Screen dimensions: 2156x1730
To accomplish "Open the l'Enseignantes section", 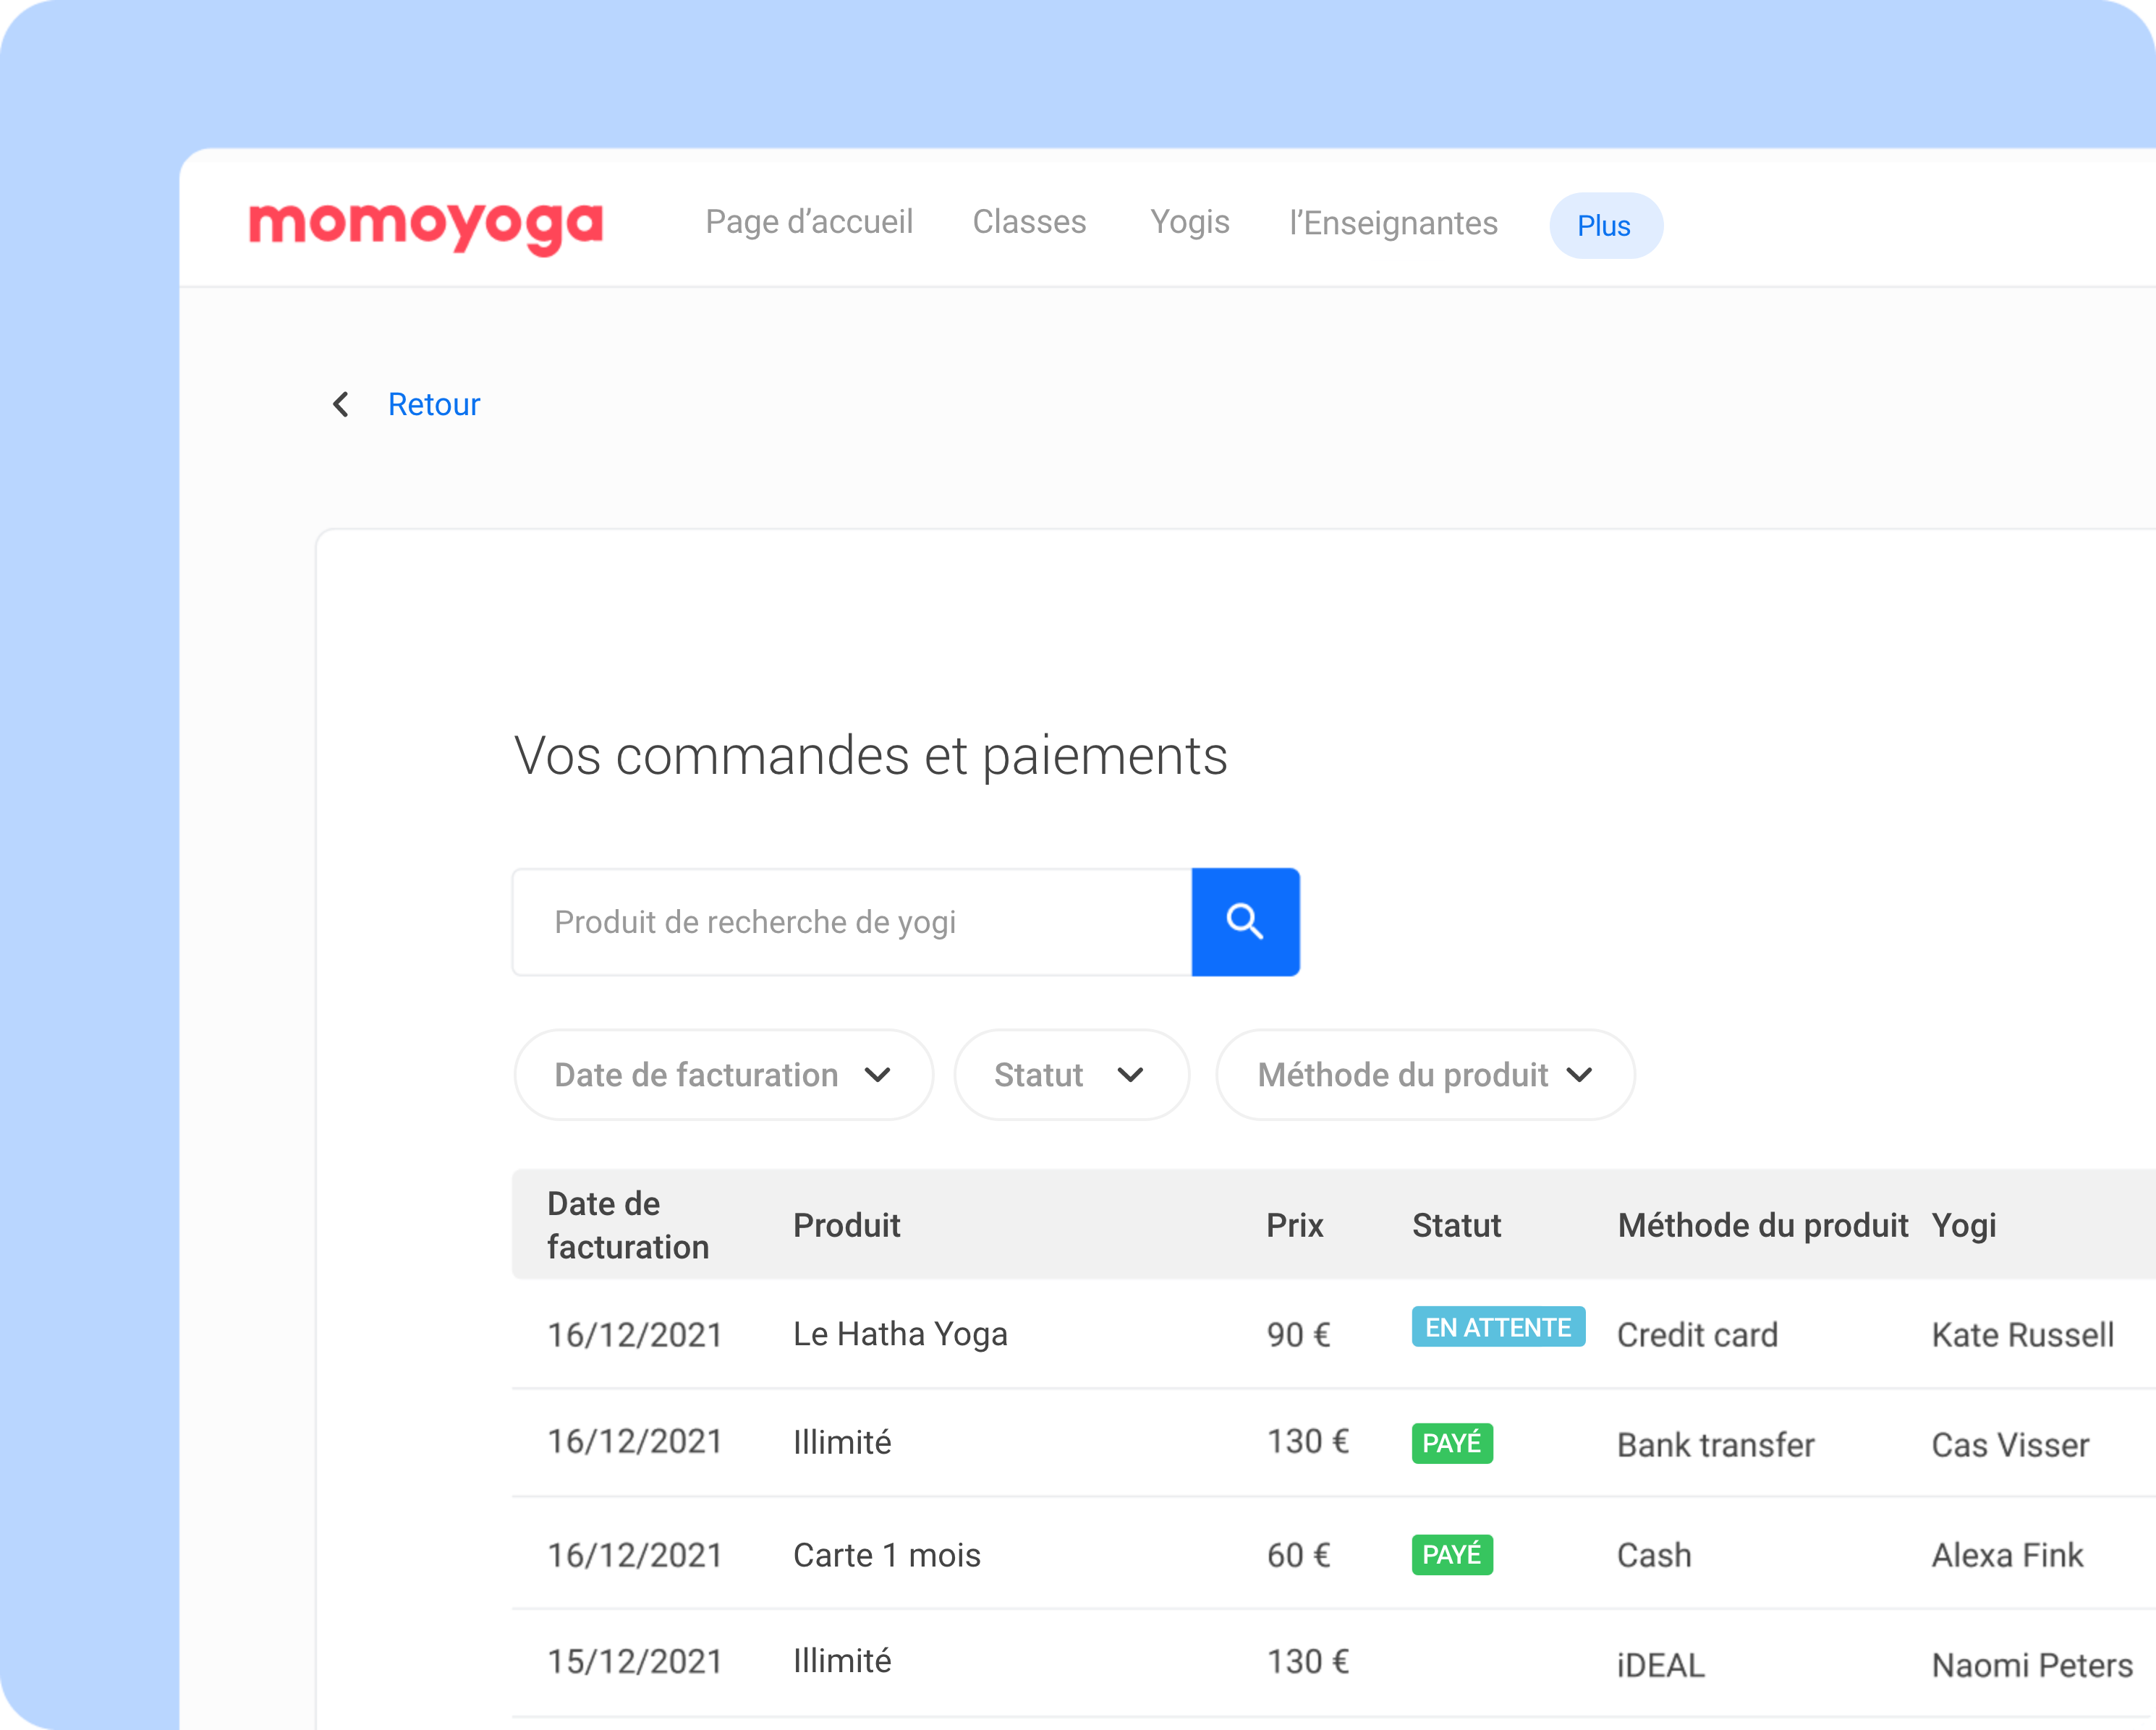I will pyautogui.click(x=1393, y=223).
